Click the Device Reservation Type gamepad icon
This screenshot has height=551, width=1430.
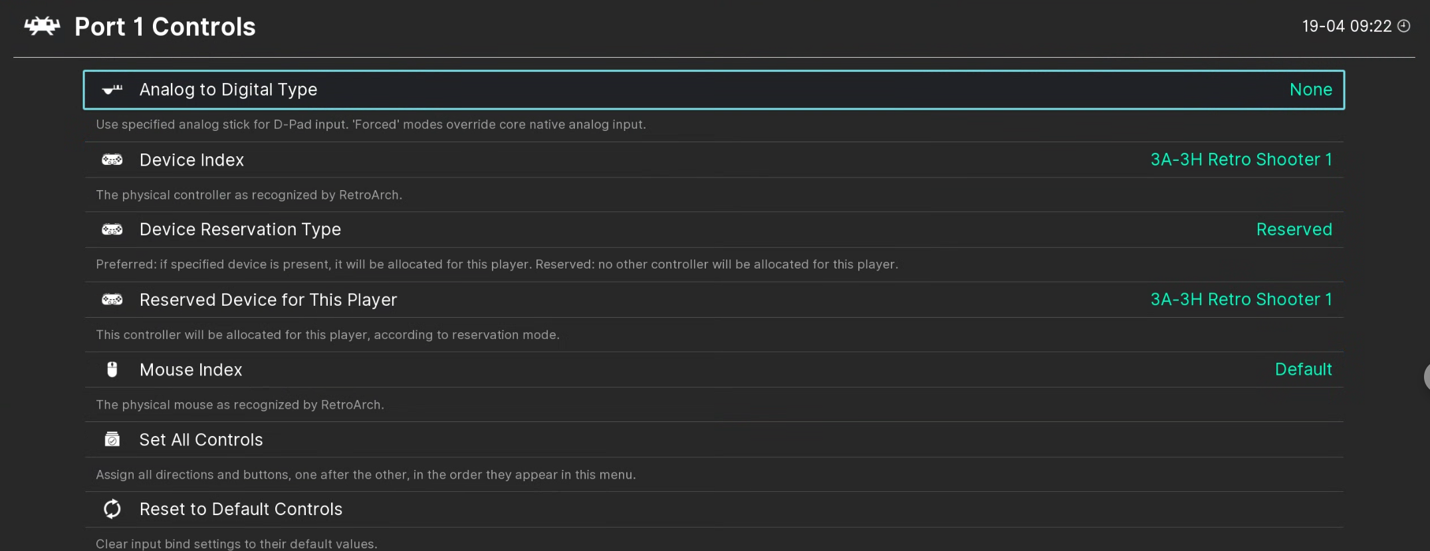pos(112,230)
